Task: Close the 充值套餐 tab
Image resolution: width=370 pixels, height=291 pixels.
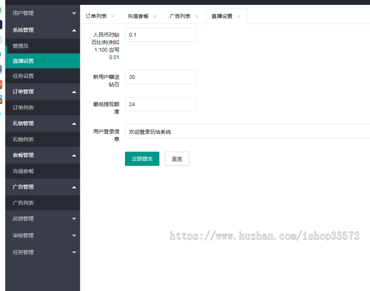Action: tap(155, 16)
